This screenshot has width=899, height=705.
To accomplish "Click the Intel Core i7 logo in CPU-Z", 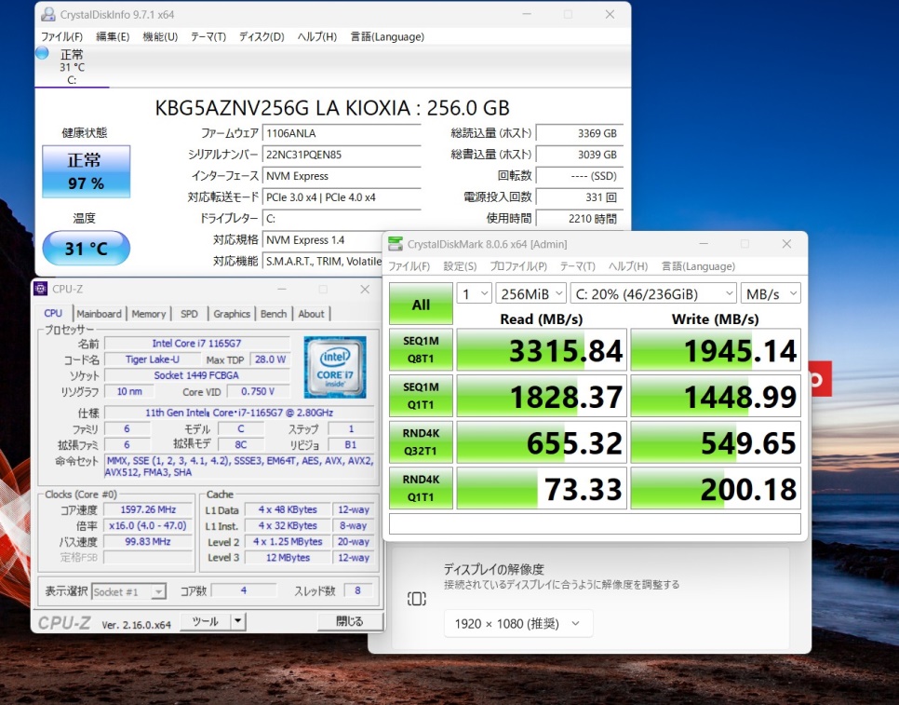I will pyautogui.click(x=335, y=367).
